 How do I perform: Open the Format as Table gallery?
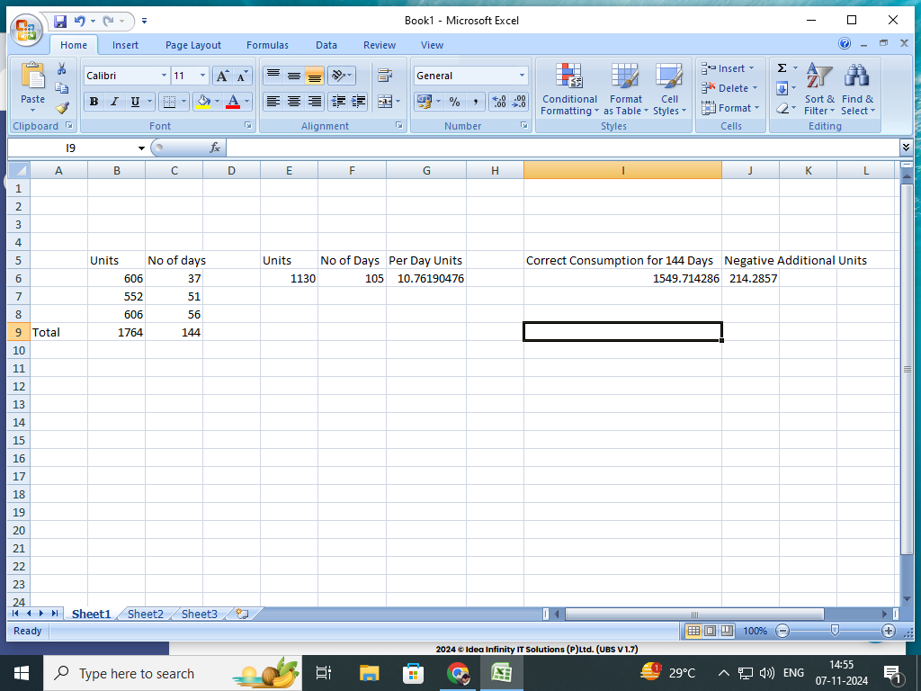coord(626,89)
